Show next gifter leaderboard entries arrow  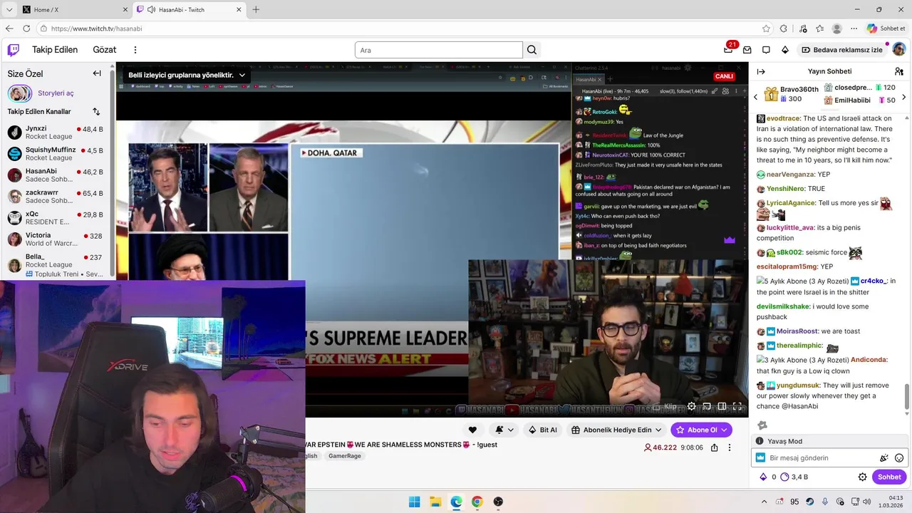(x=904, y=97)
